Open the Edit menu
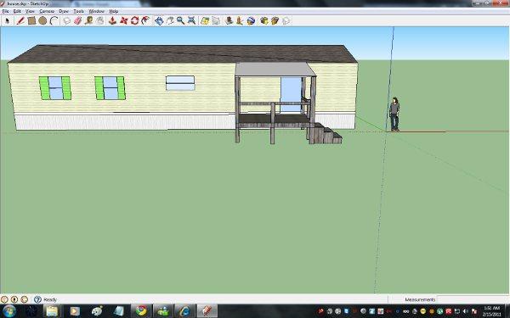Image resolution: width=510 pixels, height=318 pixels. point(17,11)
